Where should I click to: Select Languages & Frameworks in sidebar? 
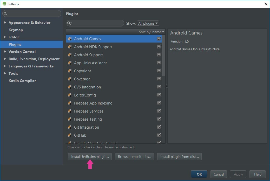(x=31, y=66)
